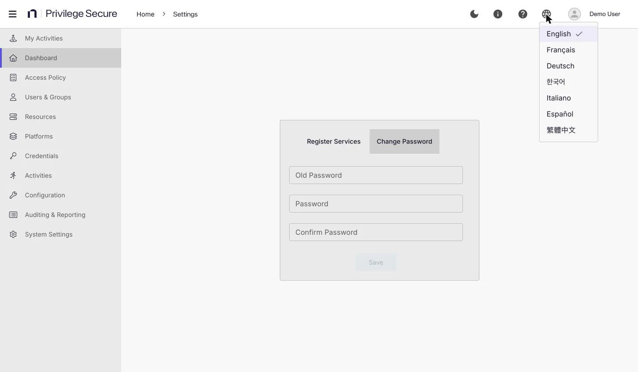Click the Platforms layers icon
The height and width of the screenshot is (372, 638).
coord(13,136)
